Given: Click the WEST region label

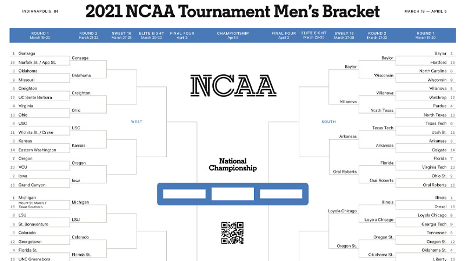Looking at the screenshot, I should click(137, 122).
